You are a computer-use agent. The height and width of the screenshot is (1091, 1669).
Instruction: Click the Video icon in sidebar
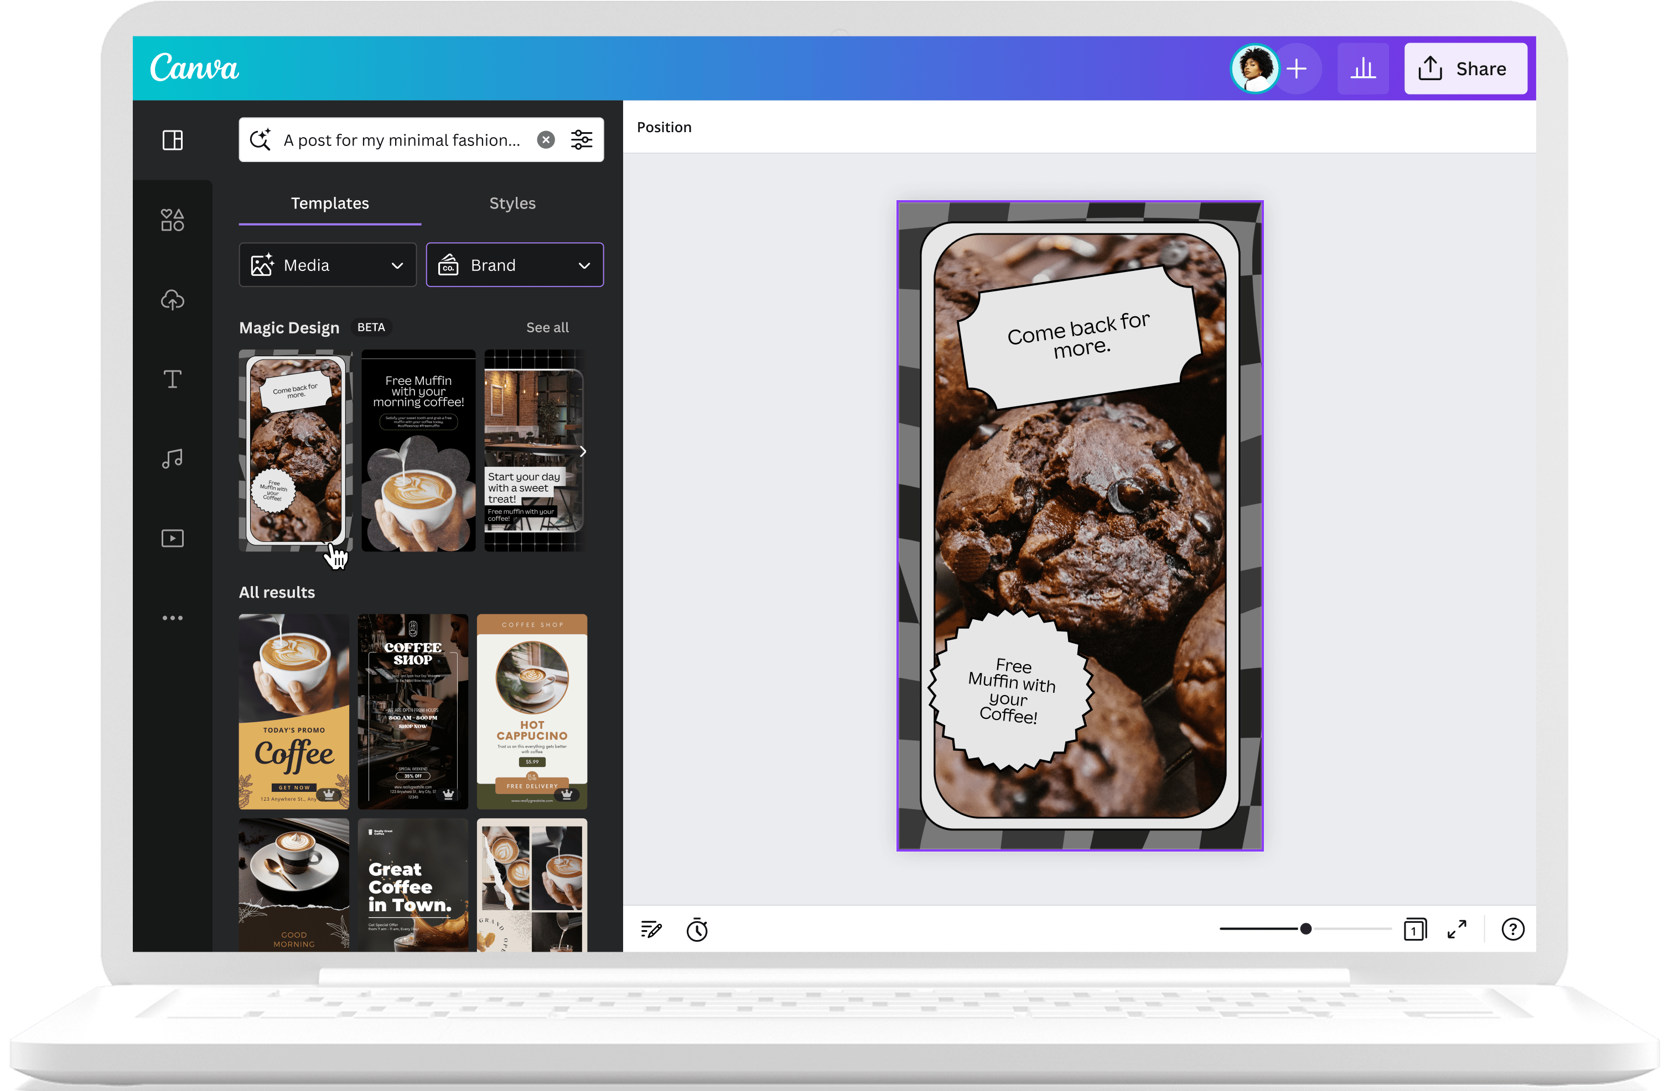[x=172, y=537]
